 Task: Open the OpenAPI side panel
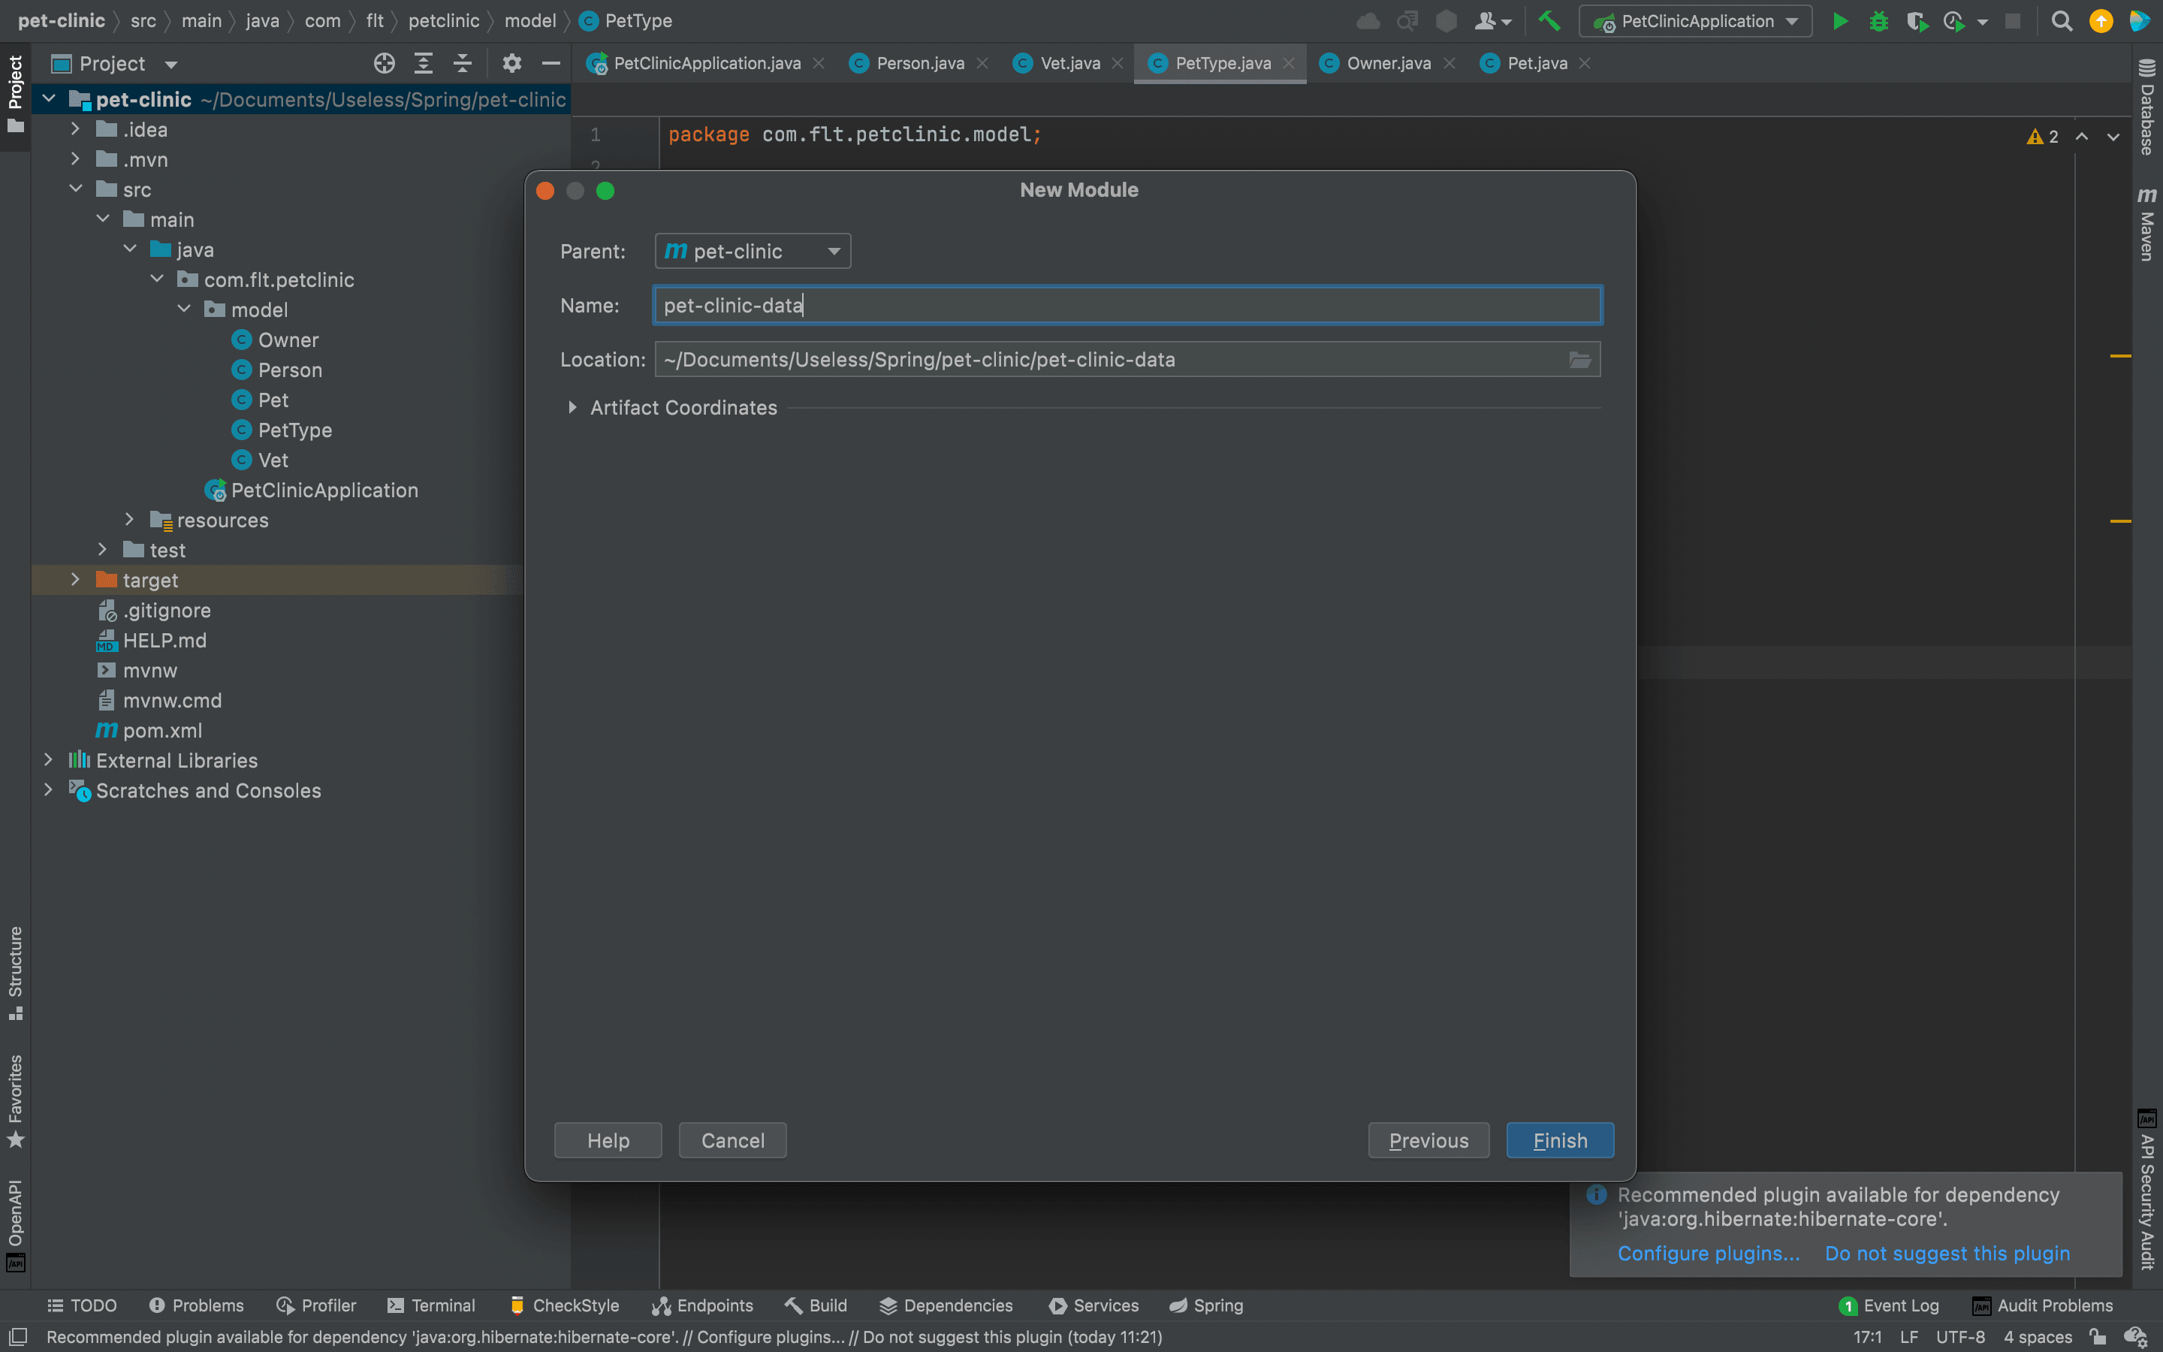[x=15, y=1224]
